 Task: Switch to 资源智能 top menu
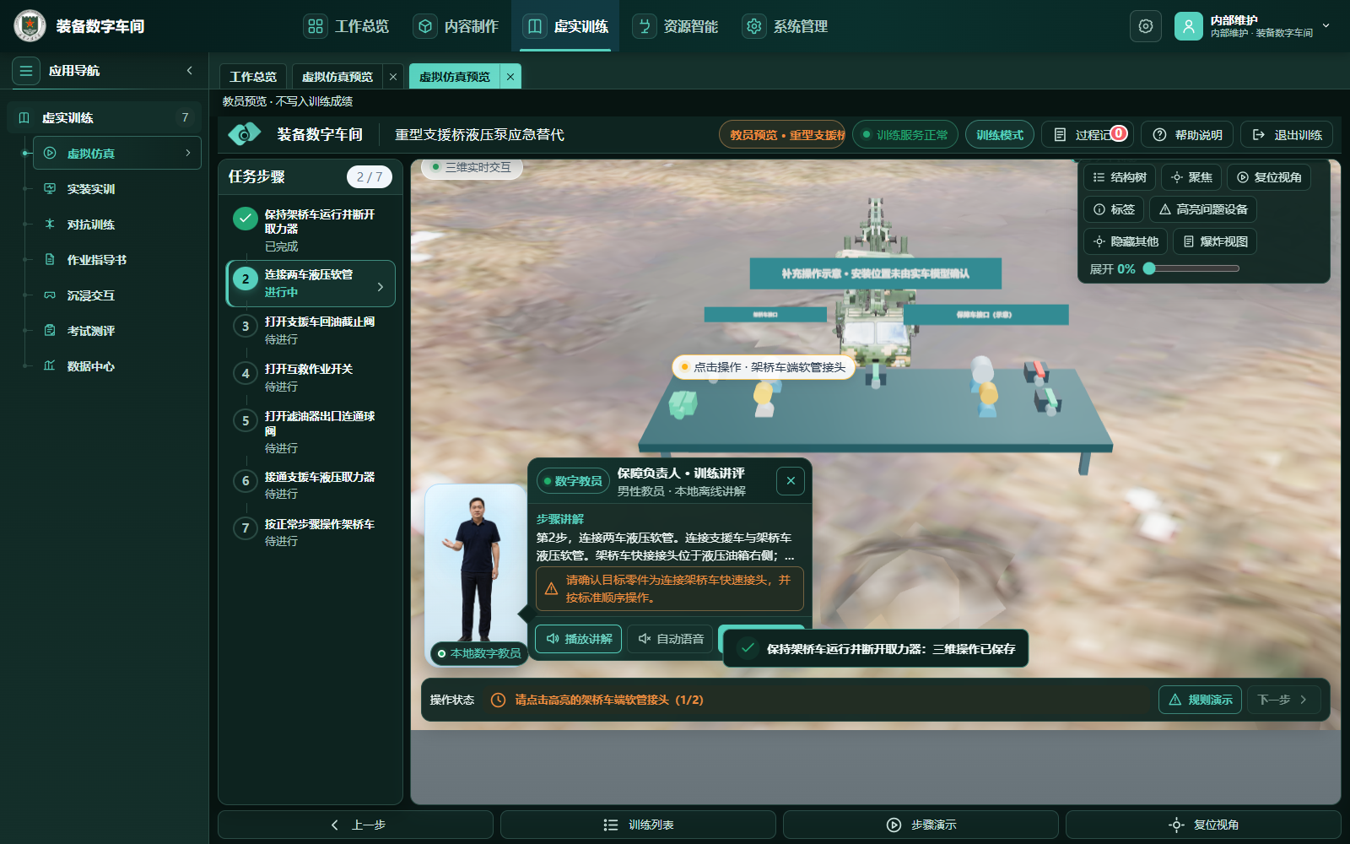[x=675, y=26]
